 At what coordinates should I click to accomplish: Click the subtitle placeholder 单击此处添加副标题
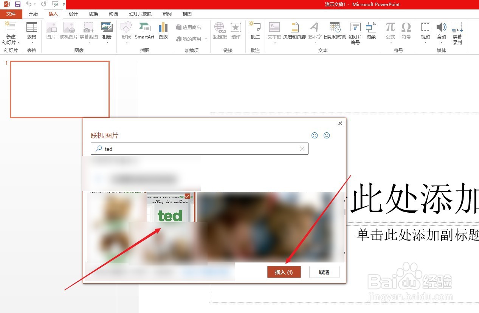(418, 235)
